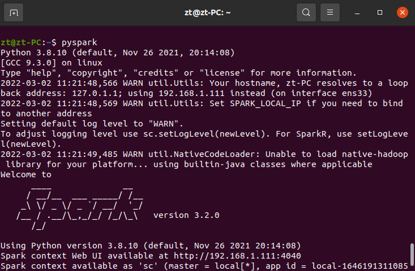The image size is (415, 271).
Task: Click the Welcome to line
Action: tap(26, 174)
